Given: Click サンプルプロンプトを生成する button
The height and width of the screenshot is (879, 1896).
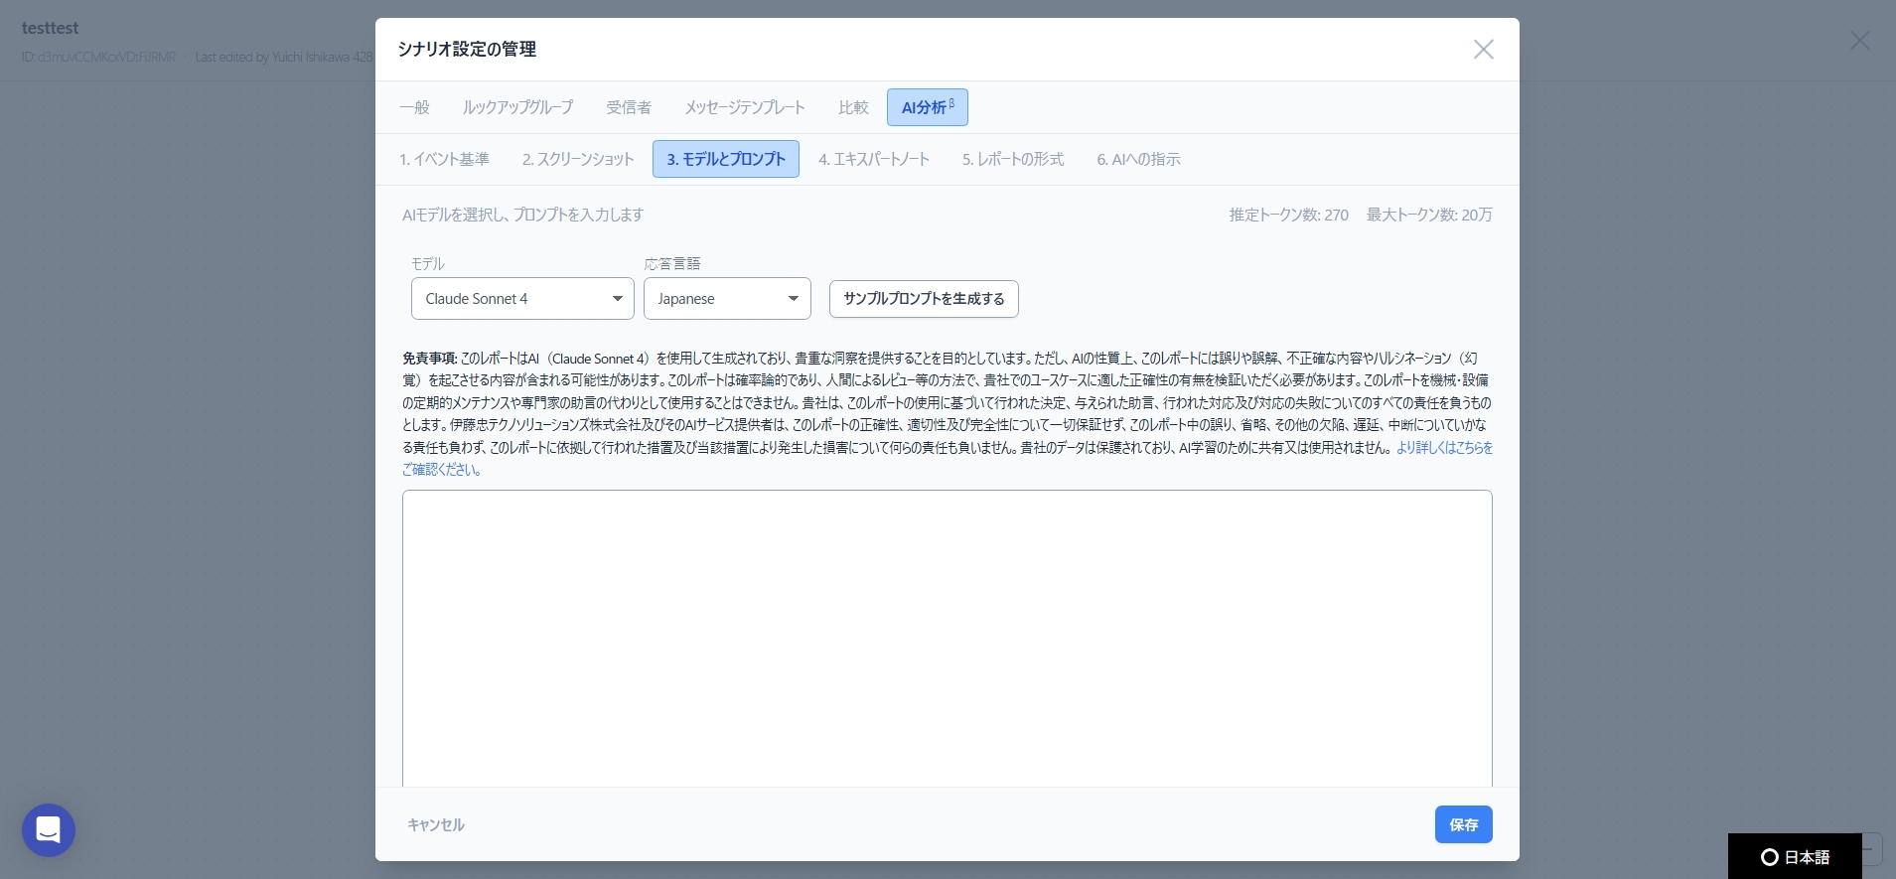Looking at the screenshot, I should click(x=924, y=299).
